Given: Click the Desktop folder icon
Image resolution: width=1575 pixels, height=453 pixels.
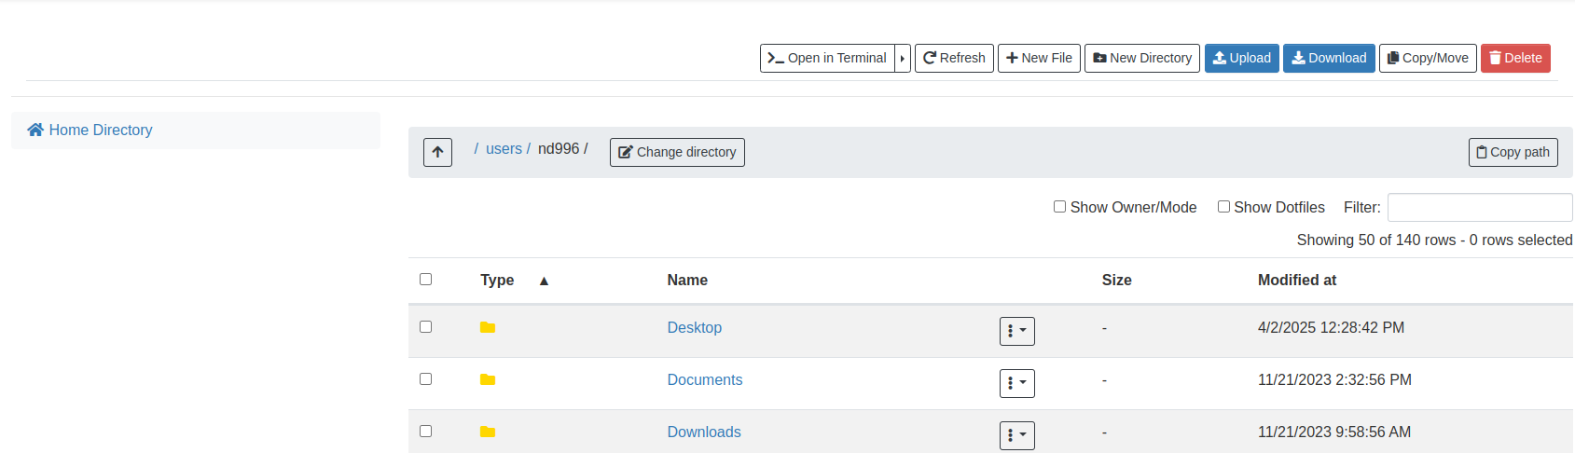Looking at the screenshot, I should (488, 328).
